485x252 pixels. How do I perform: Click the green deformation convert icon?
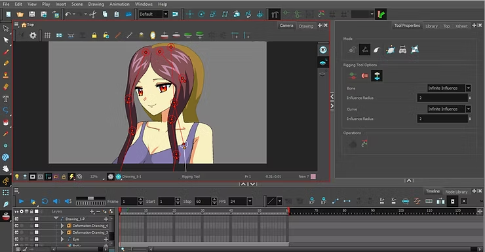coord(381,14)
